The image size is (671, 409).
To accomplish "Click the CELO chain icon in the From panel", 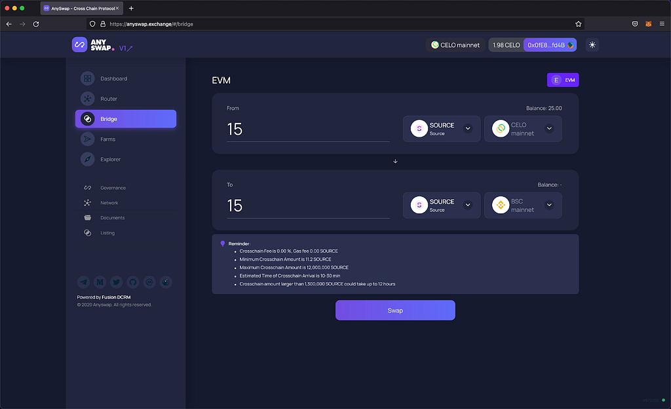I will click(x=500, y=129).
